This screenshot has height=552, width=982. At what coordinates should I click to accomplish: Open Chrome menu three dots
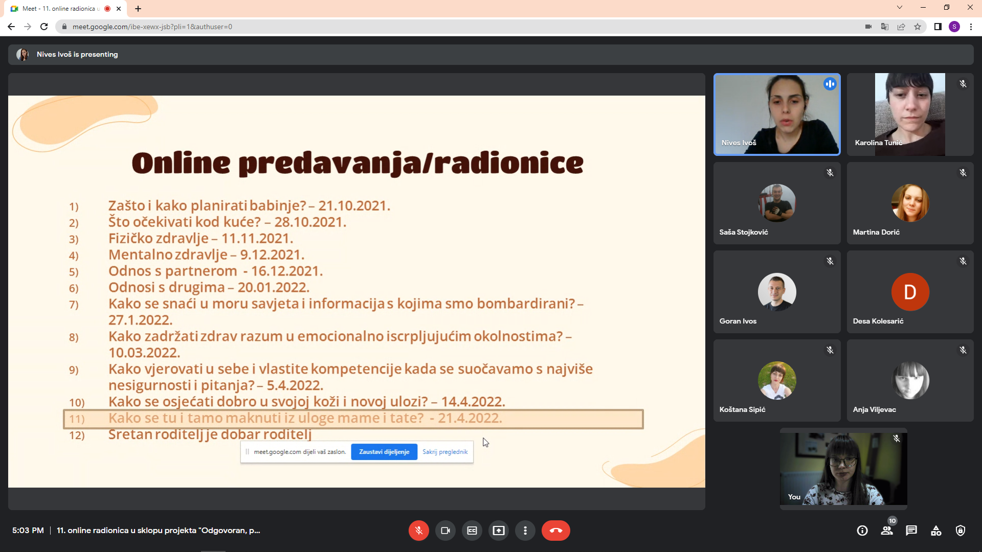click(x=971, y=27)
